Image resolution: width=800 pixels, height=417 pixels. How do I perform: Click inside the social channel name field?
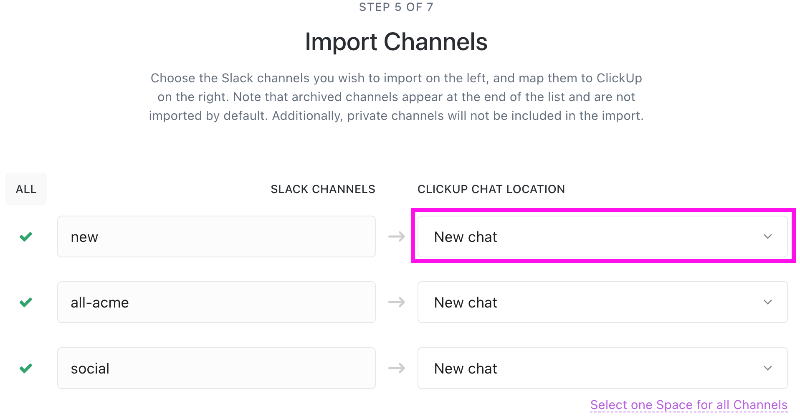216,368
